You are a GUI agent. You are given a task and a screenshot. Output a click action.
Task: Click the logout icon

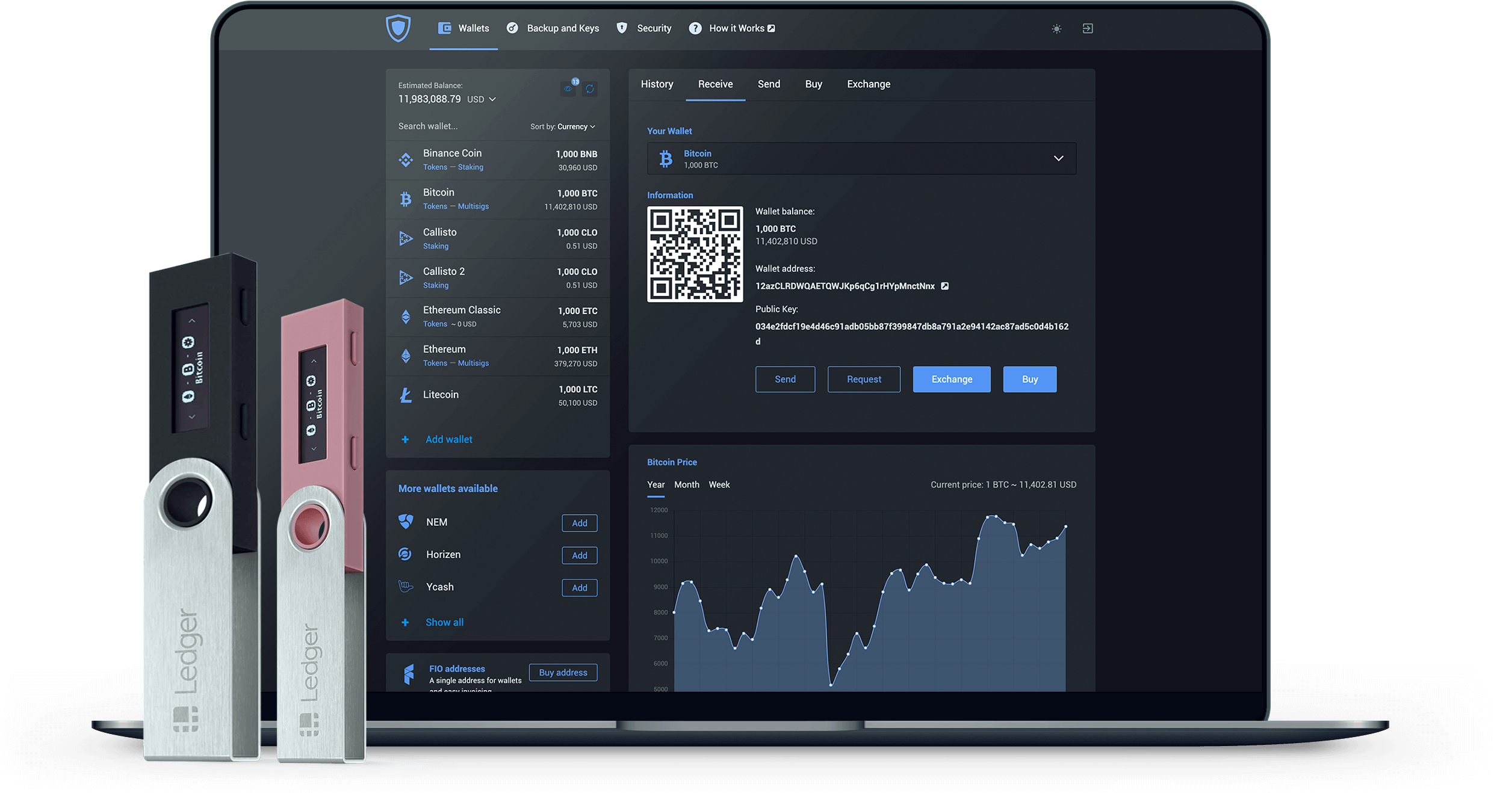click(x=1087, y=28)
